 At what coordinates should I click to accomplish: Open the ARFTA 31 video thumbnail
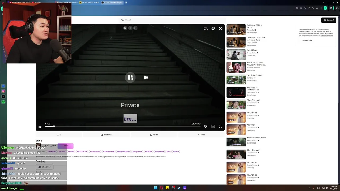[x=236, y=129]
